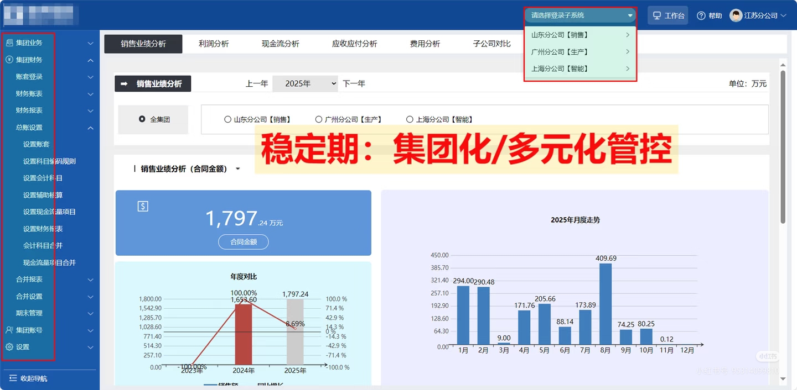
Task: Expand the 财务账表 submenu
Action: tap(91, 94)
